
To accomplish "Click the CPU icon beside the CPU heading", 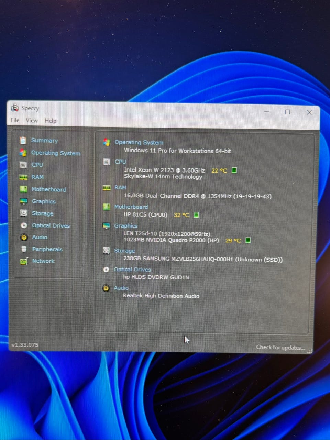I will pyautogui.click(x=107, y=162).
